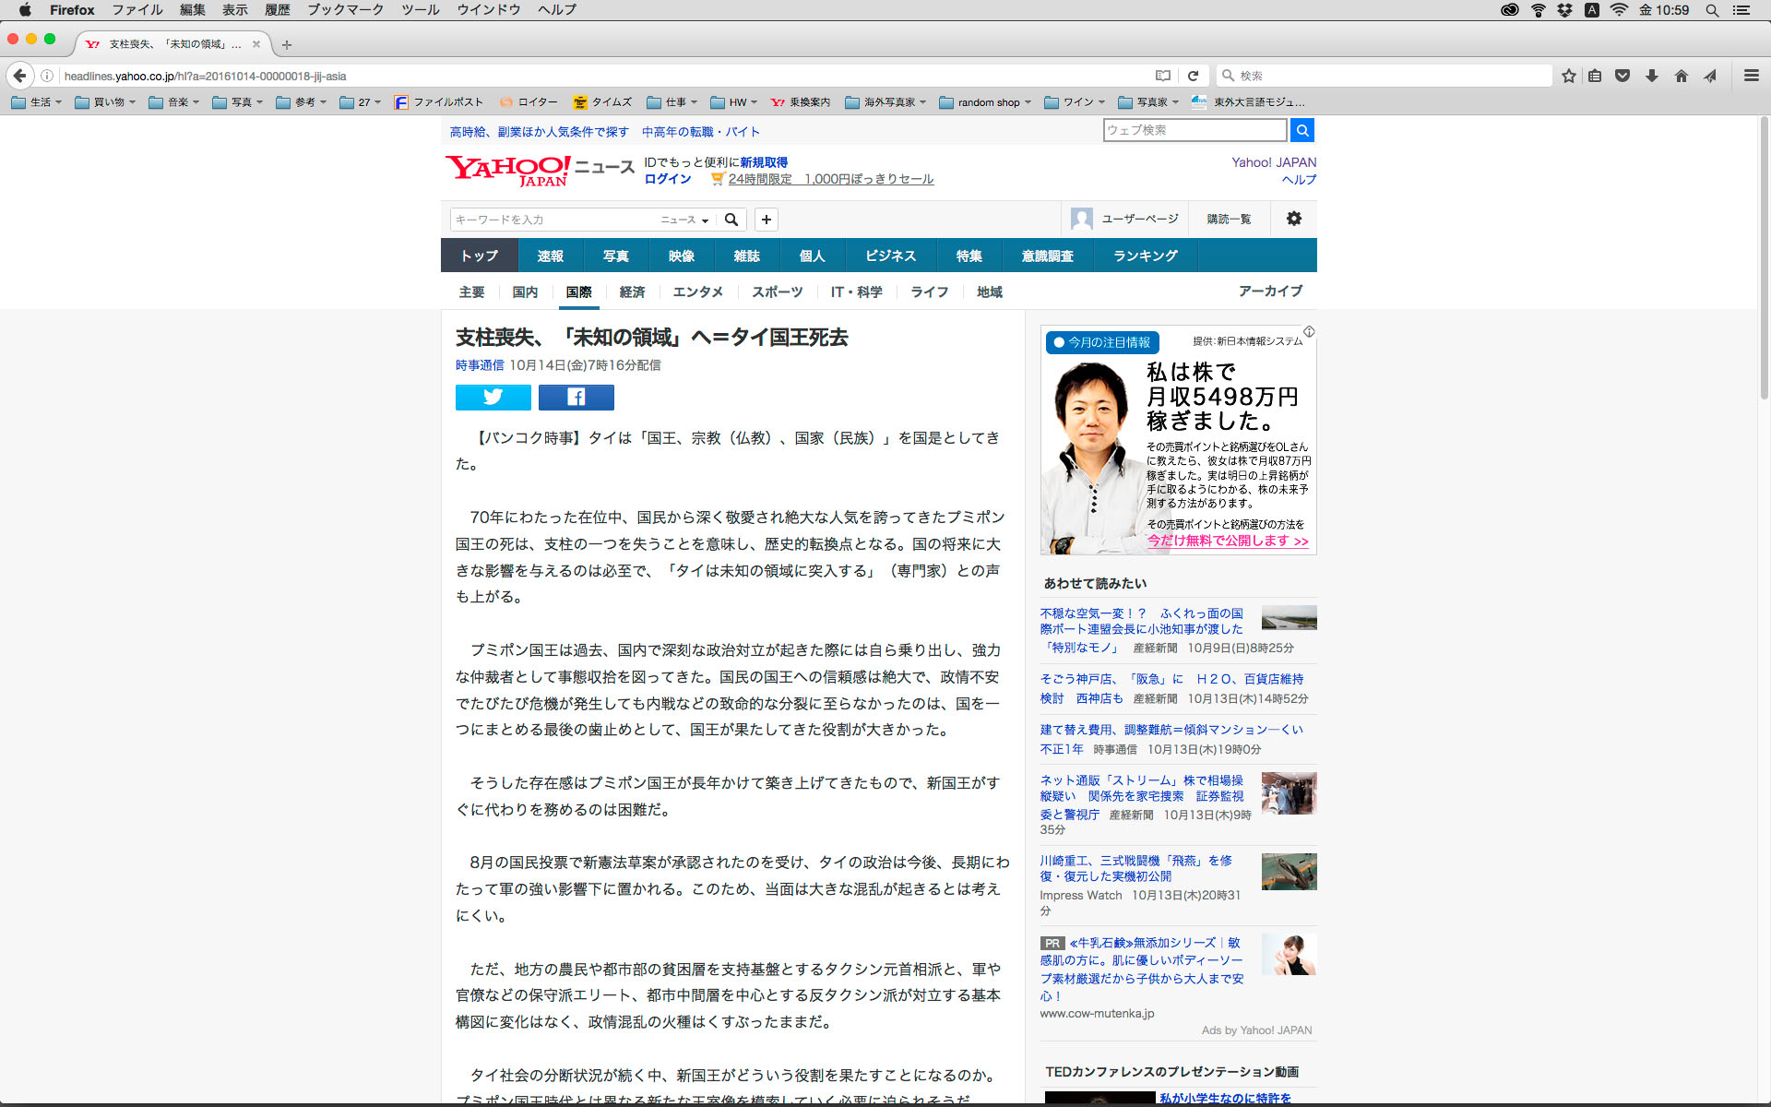Reload the page with refresh icon
1771x1107 pixels.
coord(1193,76)
